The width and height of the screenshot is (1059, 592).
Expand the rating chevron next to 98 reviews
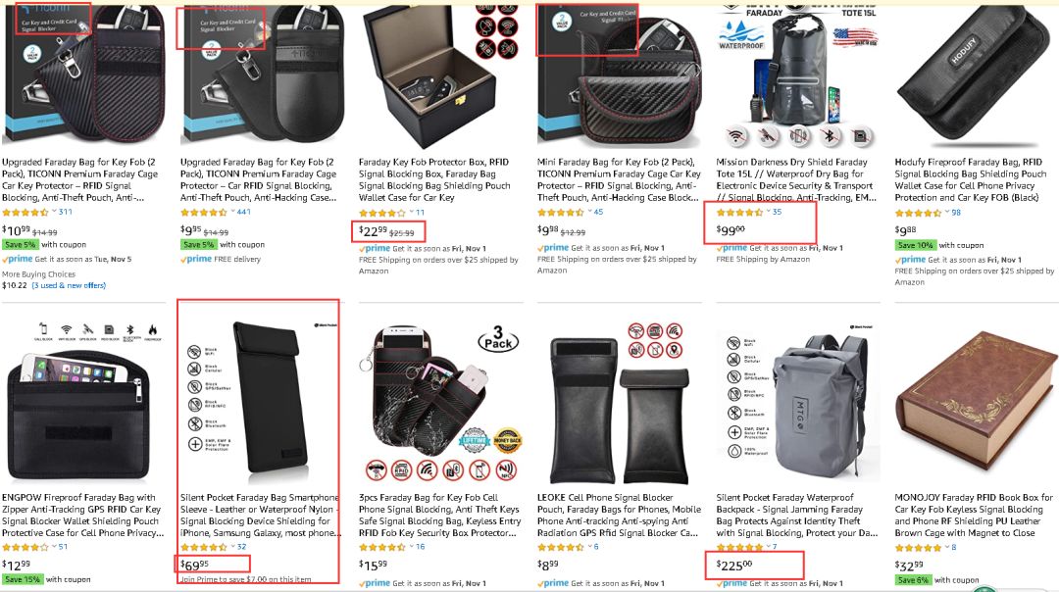click(947, 212)
